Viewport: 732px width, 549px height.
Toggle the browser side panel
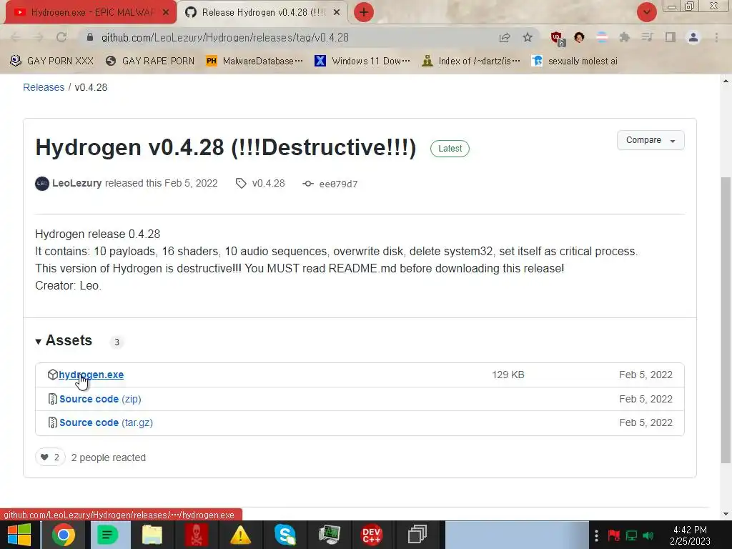(x=671, y=37)
